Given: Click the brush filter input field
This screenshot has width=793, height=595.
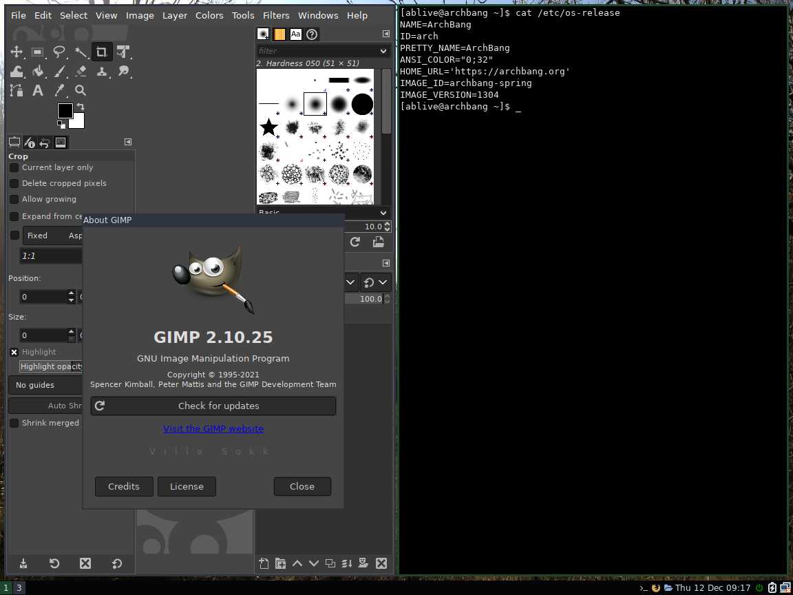Looking at the screenshot, I should (x=317, y=51).
